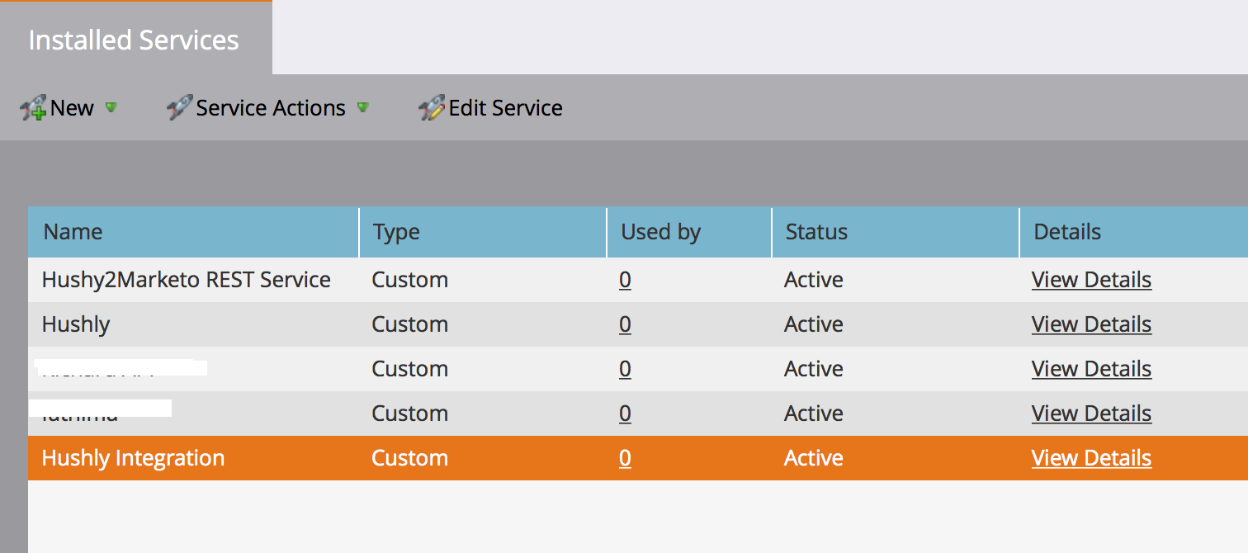The height and width of the screenshot is (553, 1248).
Task: Open the New dropdown arrow
Action: 111,107
